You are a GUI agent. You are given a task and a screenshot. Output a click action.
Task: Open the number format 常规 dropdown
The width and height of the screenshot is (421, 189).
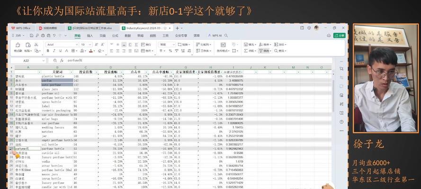(173, 44)
